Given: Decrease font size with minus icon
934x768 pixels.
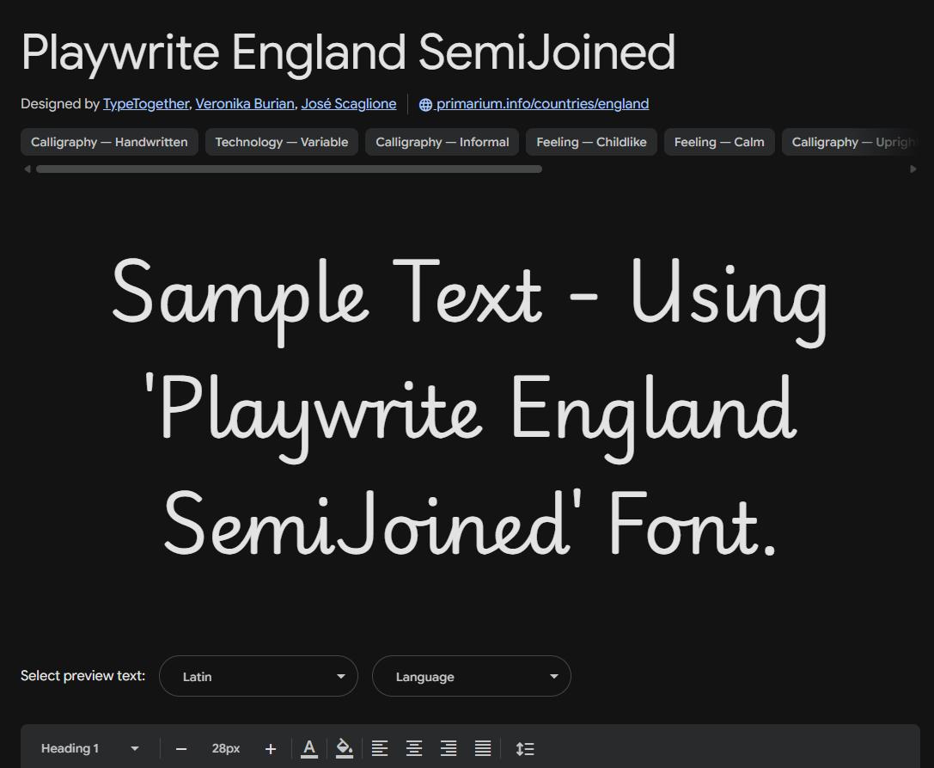Looking at the screenshot, I should coord(181,748).
